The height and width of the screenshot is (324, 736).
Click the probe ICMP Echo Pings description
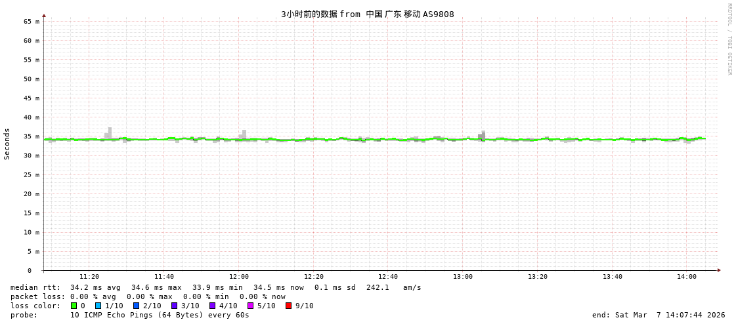160,315
